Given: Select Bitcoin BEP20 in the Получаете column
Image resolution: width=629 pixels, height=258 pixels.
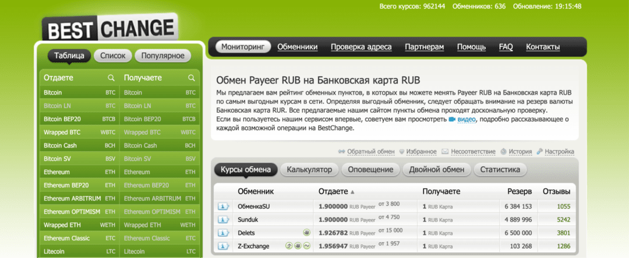Looking at the screenshot, I should pyautogui.click(x=160, y=119).
